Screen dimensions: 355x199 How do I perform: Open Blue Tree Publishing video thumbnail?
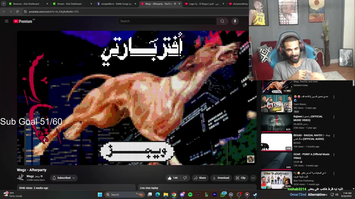pos(277,180)
